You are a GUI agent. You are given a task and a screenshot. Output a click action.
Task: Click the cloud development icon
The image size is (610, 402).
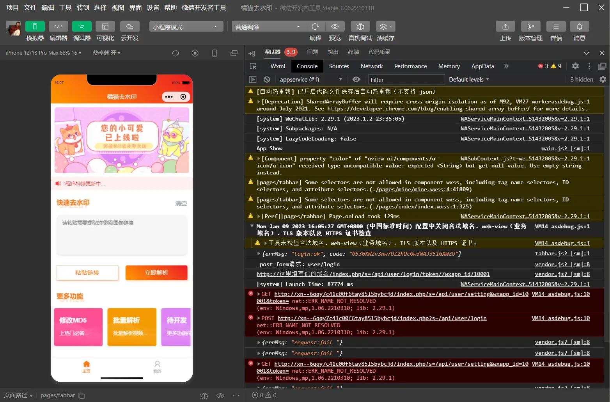[129, 27]
